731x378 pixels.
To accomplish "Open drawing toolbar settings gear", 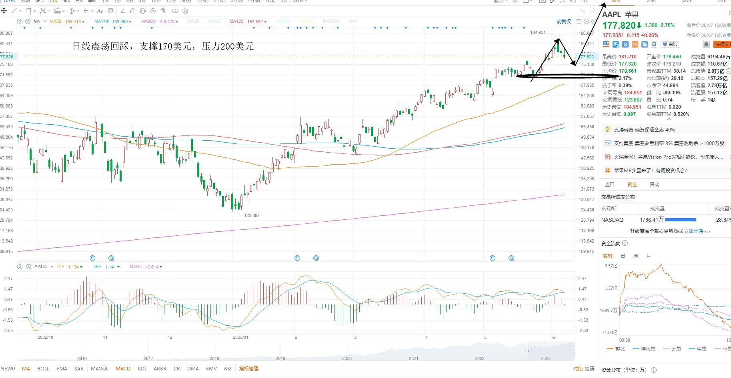I will tap(185, 11).
